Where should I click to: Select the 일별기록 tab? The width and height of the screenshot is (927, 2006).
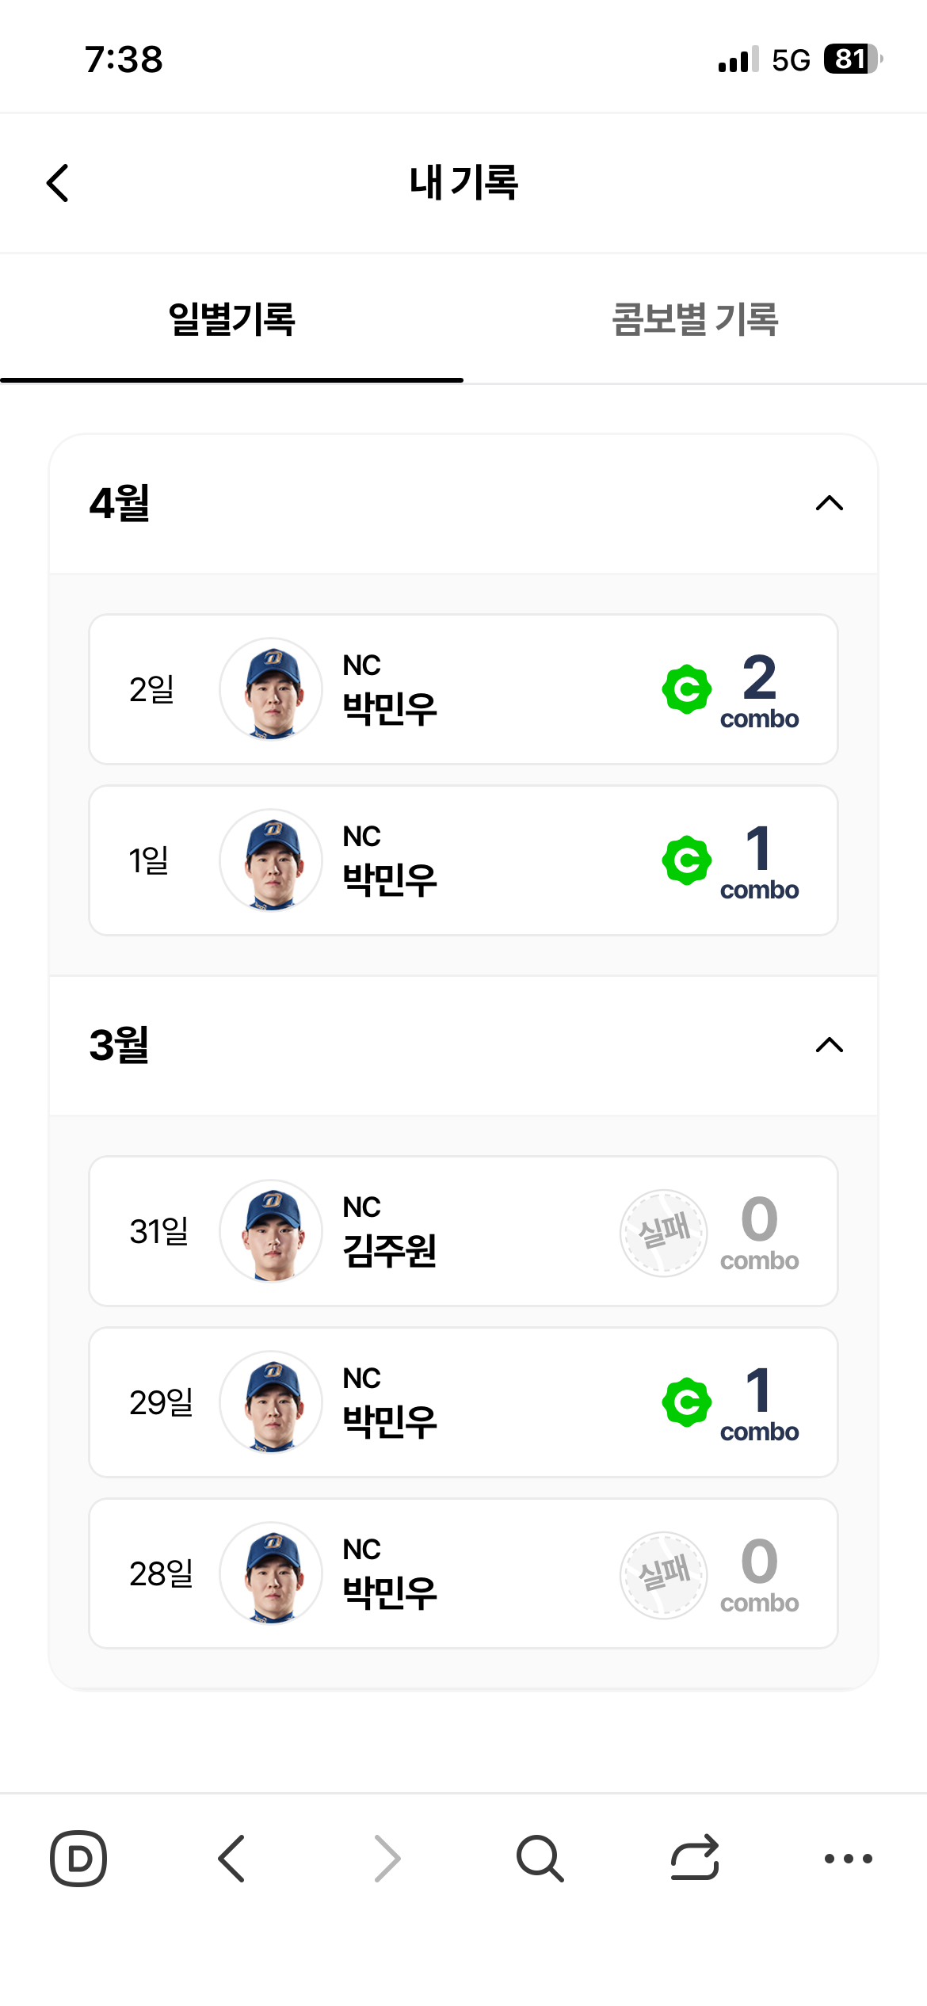(231, 319)
